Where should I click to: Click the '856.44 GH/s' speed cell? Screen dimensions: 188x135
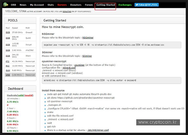[x=15, y=38]
